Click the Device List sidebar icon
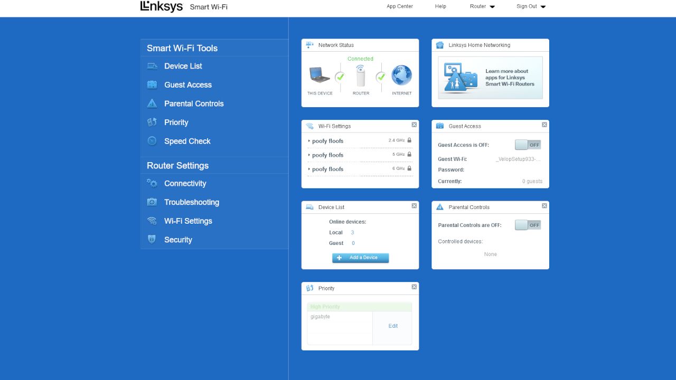This screenshot has width=676, height=380. 152,66
